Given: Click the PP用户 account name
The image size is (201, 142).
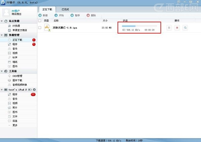Looking at the screenshot, I should (x=16, y=11).
